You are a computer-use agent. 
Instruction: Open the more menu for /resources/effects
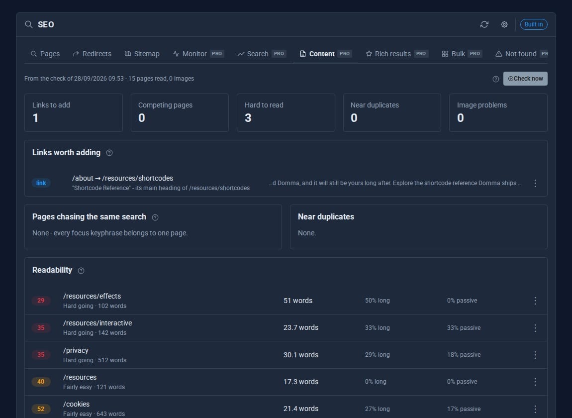click(x=535, y=301)
